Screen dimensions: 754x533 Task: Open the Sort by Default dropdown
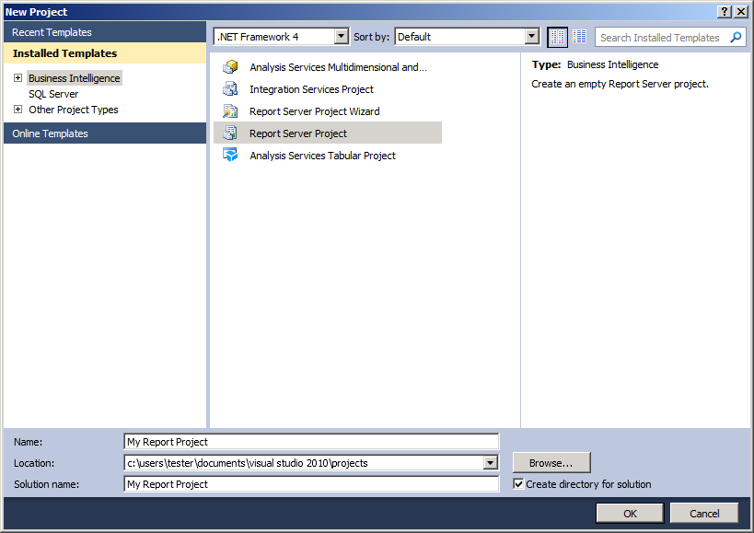[x=531, y=36]
